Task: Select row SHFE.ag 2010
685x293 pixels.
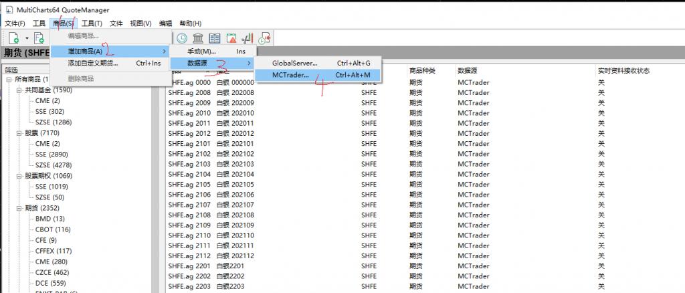Action: point(425,113)
